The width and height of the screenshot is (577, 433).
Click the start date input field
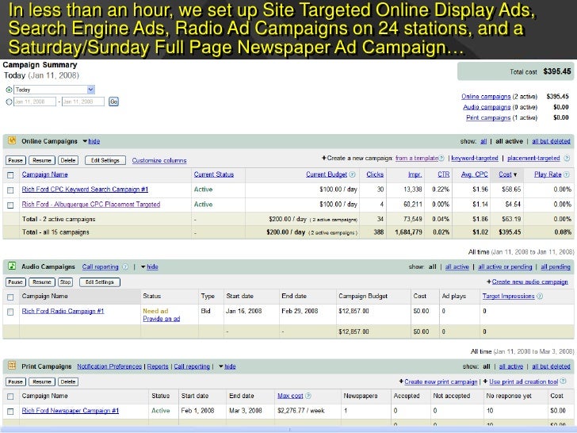pyautogui.click(x=35, y=102)
